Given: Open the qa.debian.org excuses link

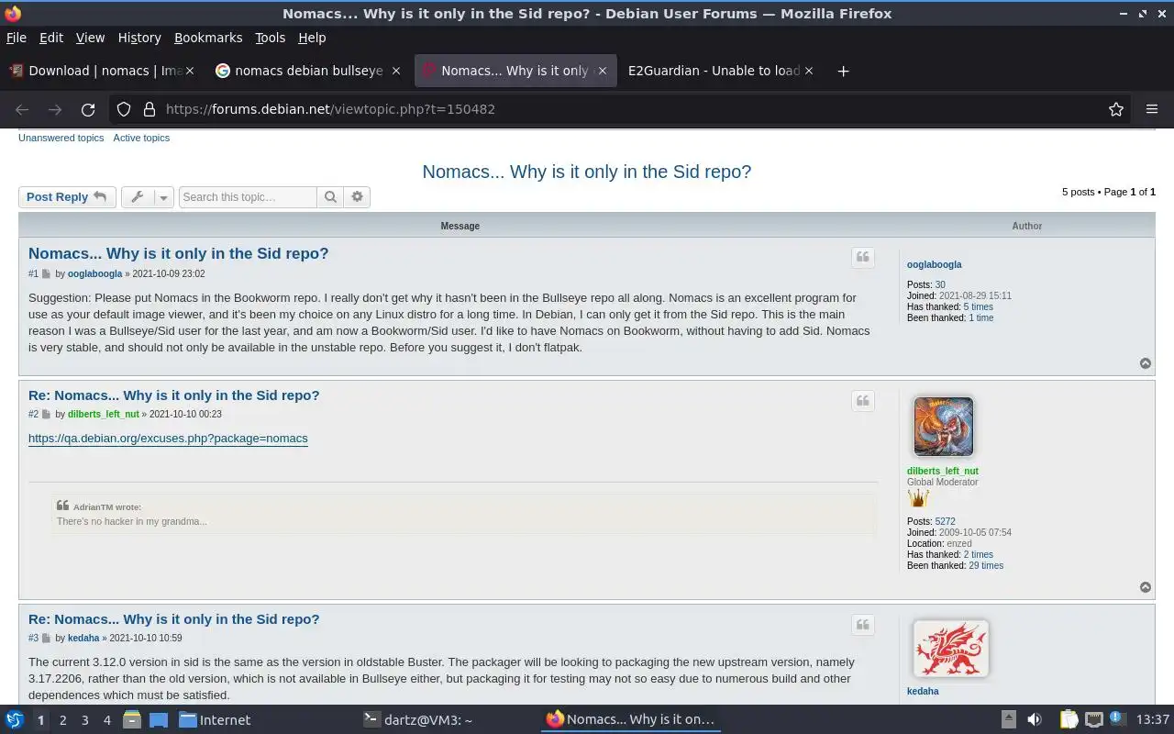Looking at the screenshot, I should (168, 439).
